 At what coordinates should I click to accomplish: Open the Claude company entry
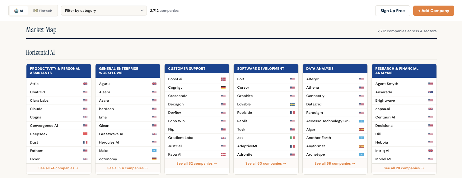pyautogui.click(x=59, y=109)
